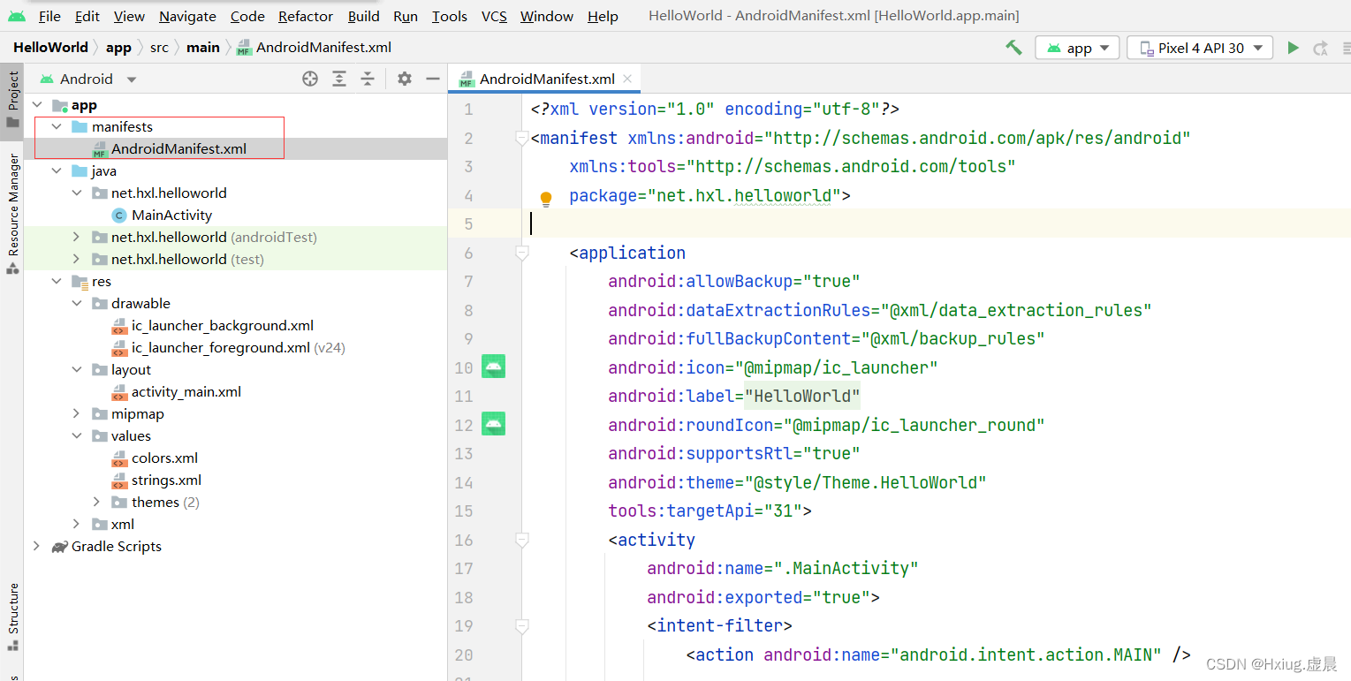
Task: Select the AndroidManifest.xml editor tab
Action: click(x=544, y=79)
